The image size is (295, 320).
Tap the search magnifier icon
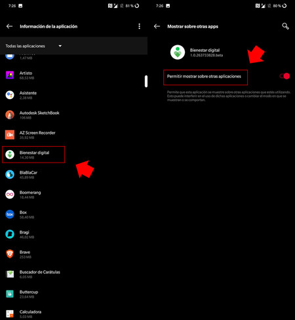tap(285, 26)
